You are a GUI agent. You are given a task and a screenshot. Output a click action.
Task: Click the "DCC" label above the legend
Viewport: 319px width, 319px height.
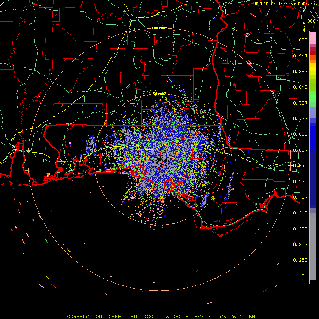coord(311,21)
